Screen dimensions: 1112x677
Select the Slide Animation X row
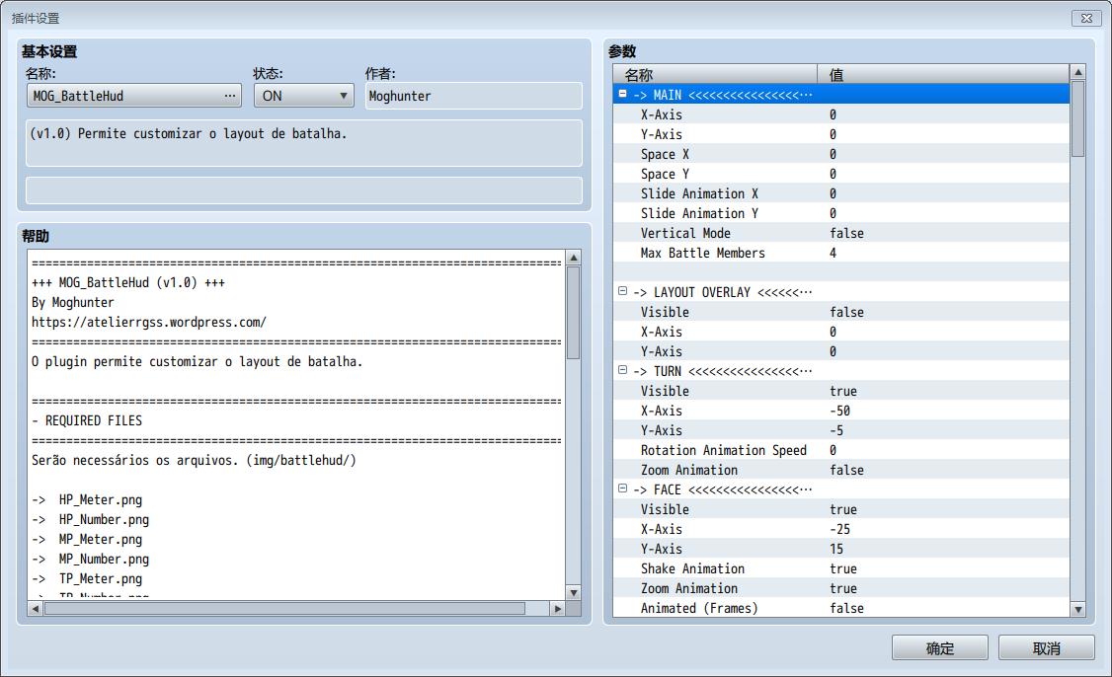click(841, 193)
